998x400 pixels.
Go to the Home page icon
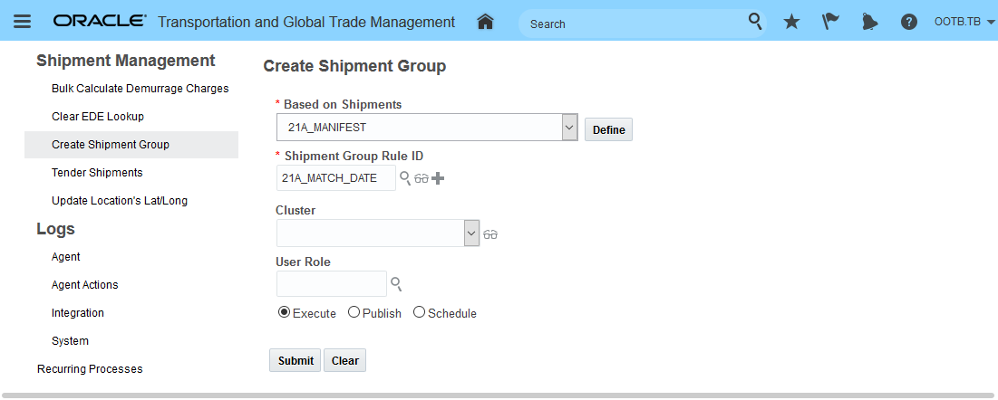tap(485, 22)
